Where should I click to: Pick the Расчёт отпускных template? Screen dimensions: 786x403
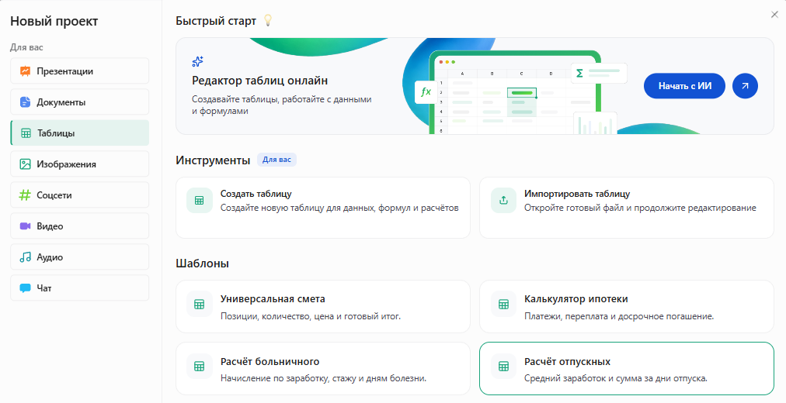click(627, 368)
